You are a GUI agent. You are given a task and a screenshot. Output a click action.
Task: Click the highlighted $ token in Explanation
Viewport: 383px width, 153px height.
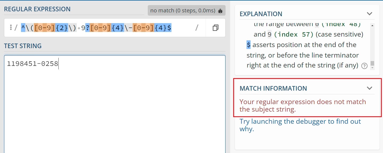[249, 45]
